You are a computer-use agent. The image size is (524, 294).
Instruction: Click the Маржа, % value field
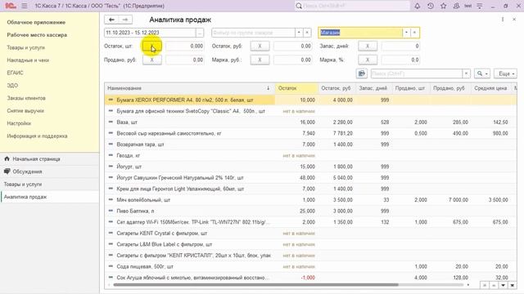(400, 60)
